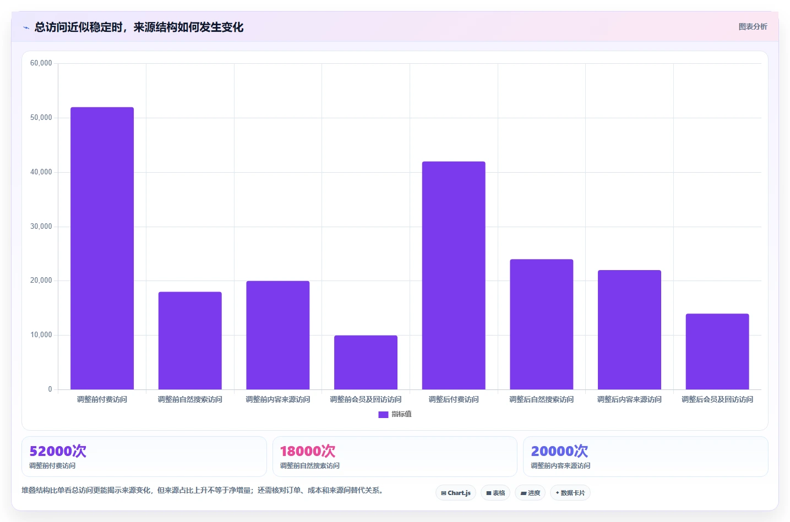The height and width of the screenshot is (522, 790).
Task: Click 调整前付费访问 caption under 52000次
Action: pyautogui.click(x=52, y=465)
